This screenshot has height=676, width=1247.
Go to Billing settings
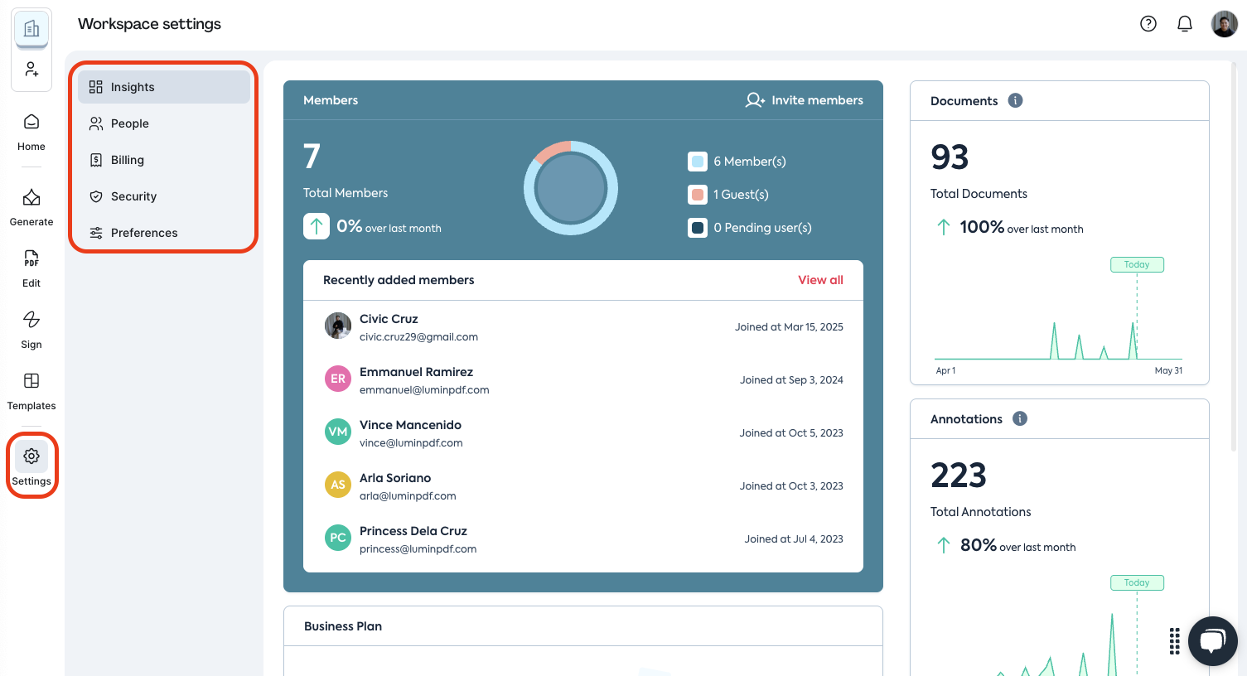128,160
